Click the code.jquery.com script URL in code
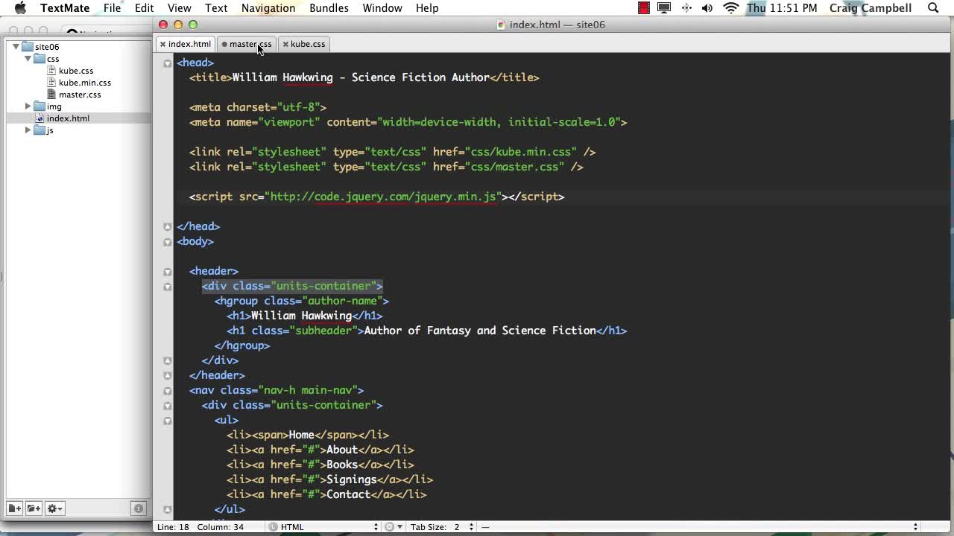954x536 pixels. pos(383,197)
